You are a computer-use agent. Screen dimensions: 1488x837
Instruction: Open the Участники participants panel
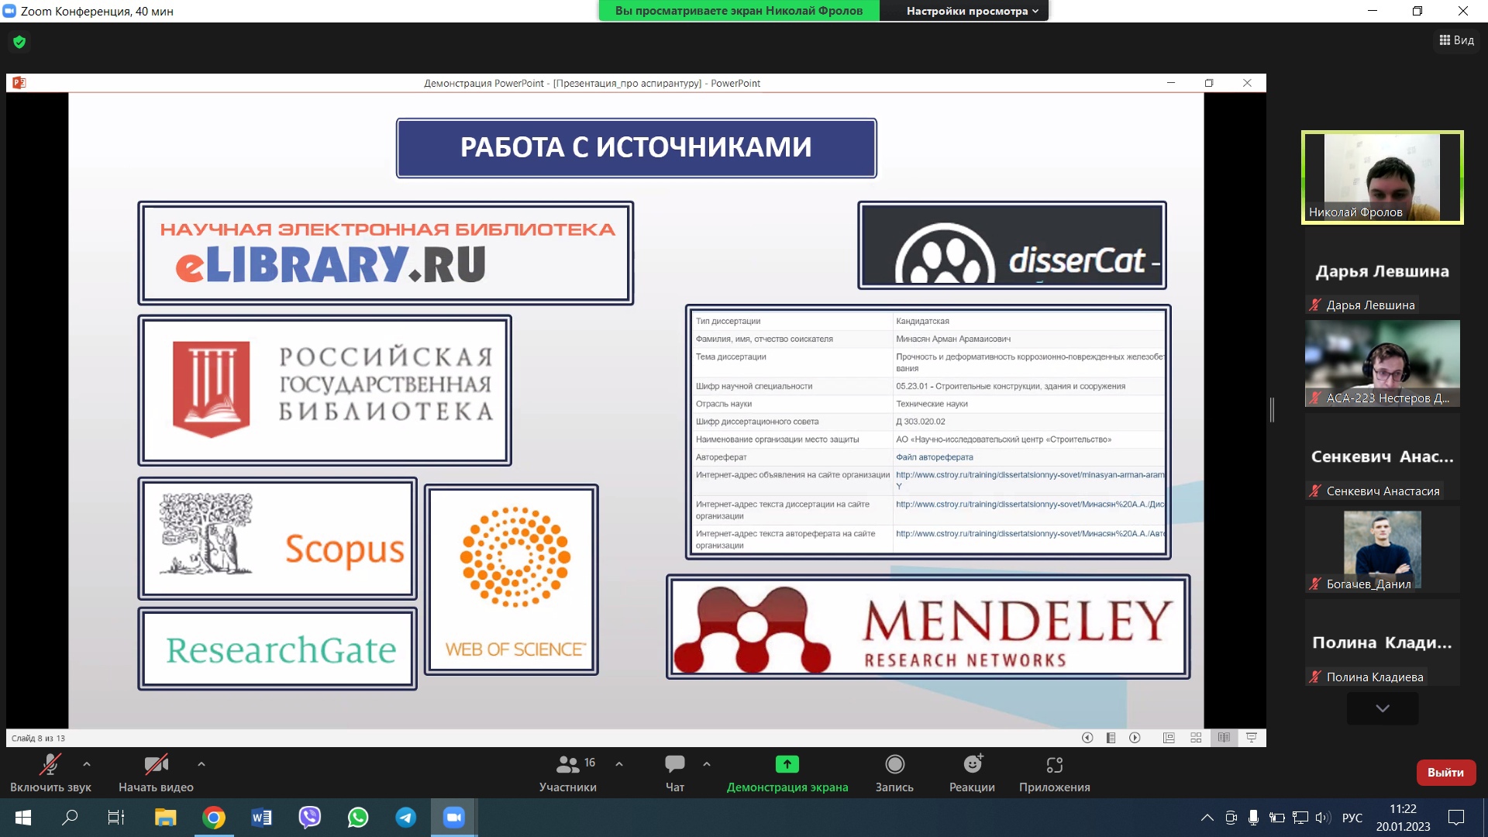coord(568,773)
